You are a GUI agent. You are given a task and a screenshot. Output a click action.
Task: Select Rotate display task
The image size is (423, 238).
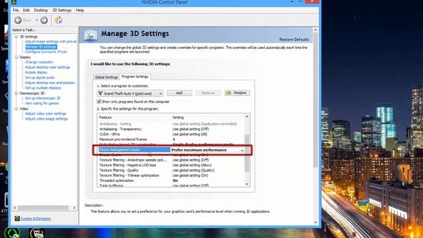[x=36, y=72]
